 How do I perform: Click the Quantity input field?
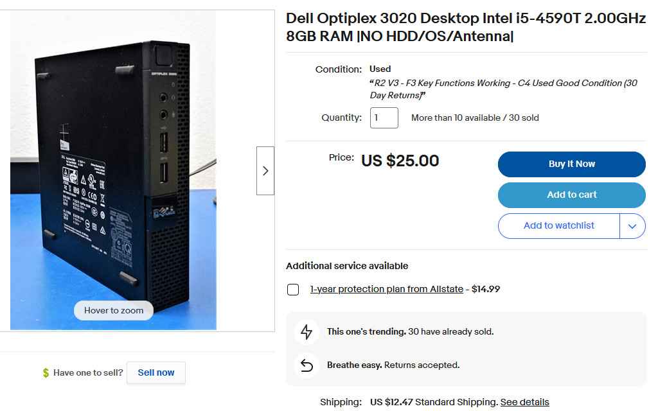[384, 118]
